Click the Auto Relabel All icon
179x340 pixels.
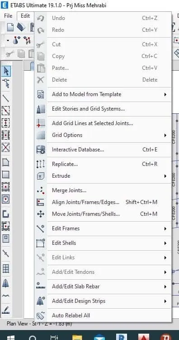coord(41,316)
